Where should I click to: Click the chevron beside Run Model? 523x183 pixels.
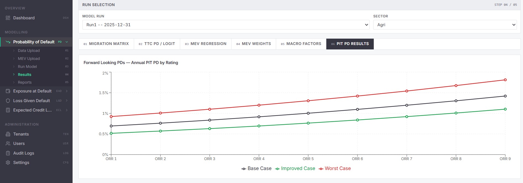(14, 67)
